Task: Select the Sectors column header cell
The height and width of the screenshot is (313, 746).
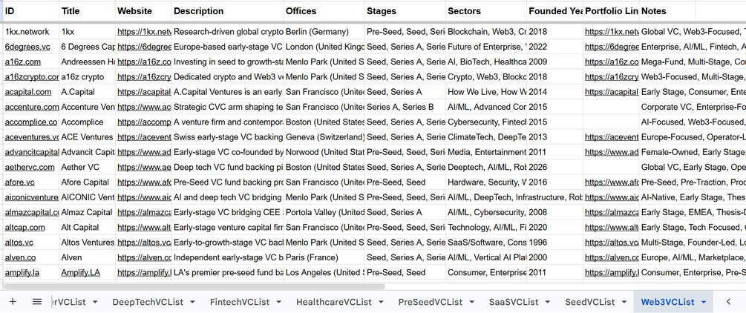Action: click(486, 11)
